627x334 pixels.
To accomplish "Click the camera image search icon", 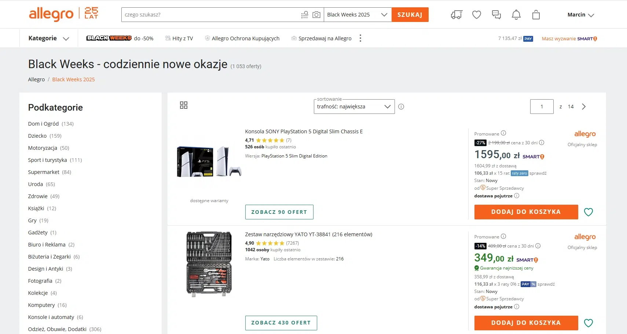I will tap(316, 15).
